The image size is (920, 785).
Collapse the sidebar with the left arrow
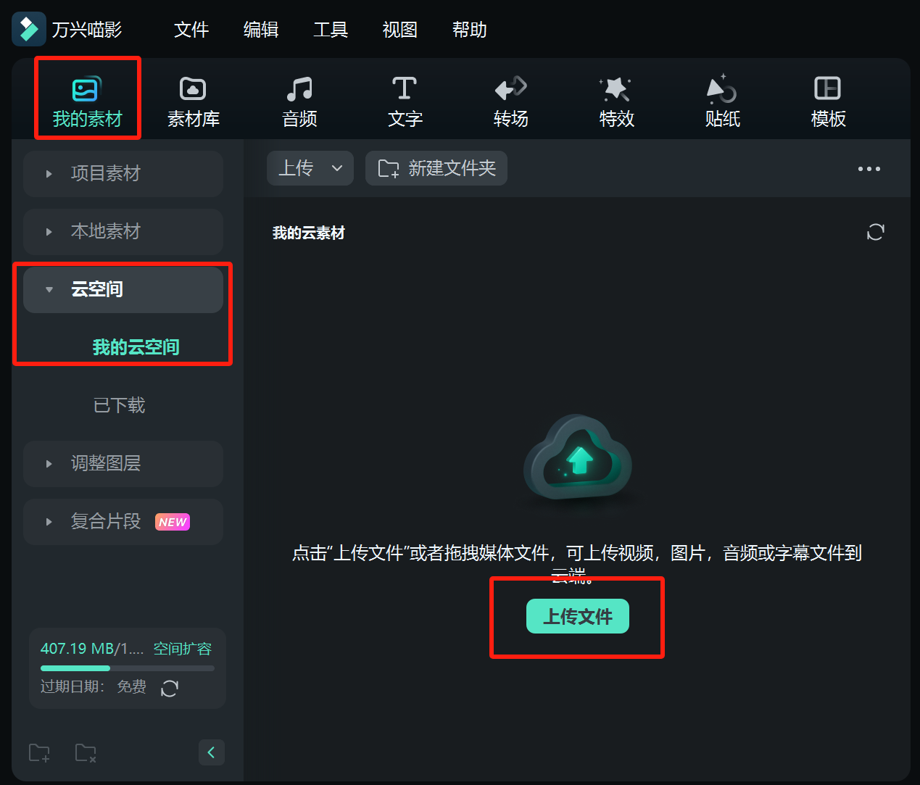[211, 753]
